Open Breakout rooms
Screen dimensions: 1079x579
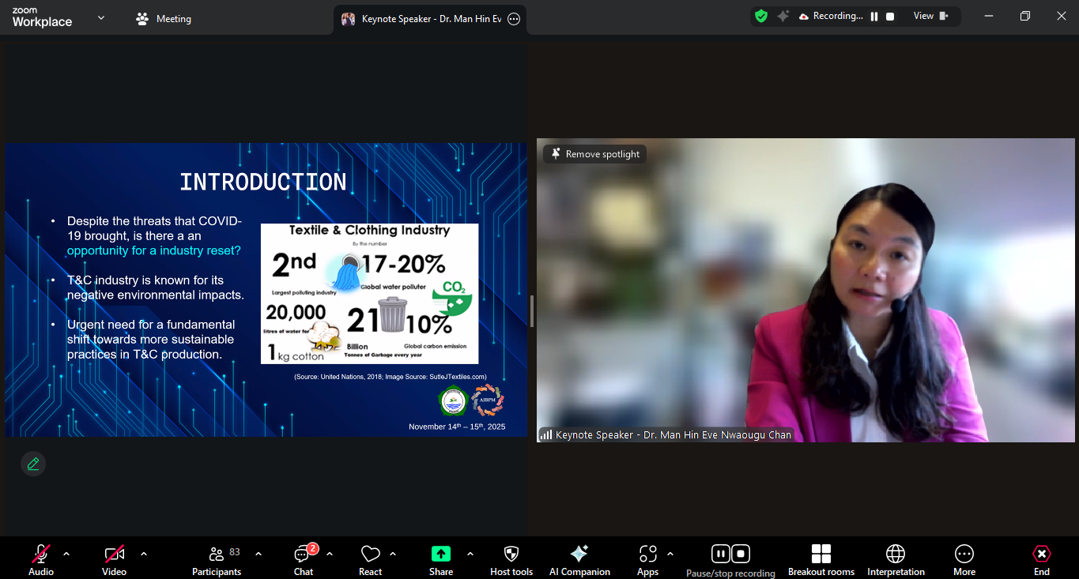[821, 559]
